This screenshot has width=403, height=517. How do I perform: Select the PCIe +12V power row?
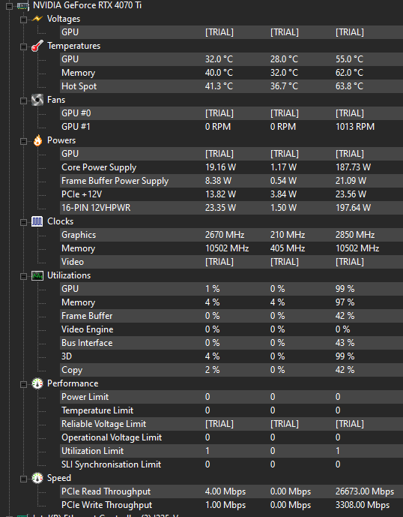coord(231,194)
